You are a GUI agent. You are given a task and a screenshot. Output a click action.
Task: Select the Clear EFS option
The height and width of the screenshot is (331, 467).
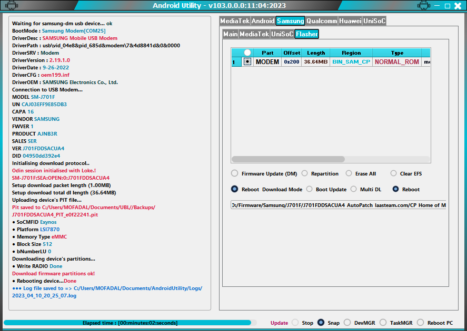393,173
